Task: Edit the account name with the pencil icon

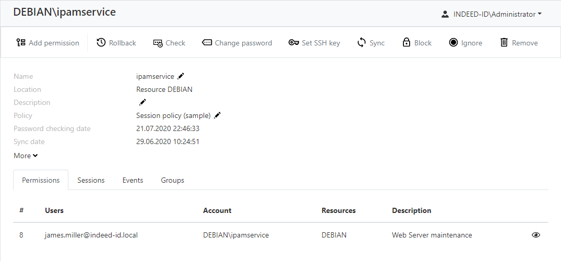Action: 181,76
